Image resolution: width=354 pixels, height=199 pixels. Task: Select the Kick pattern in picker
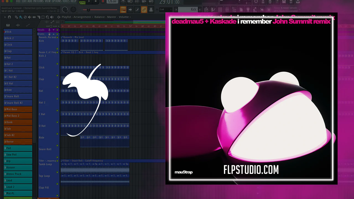pos(18,32)
